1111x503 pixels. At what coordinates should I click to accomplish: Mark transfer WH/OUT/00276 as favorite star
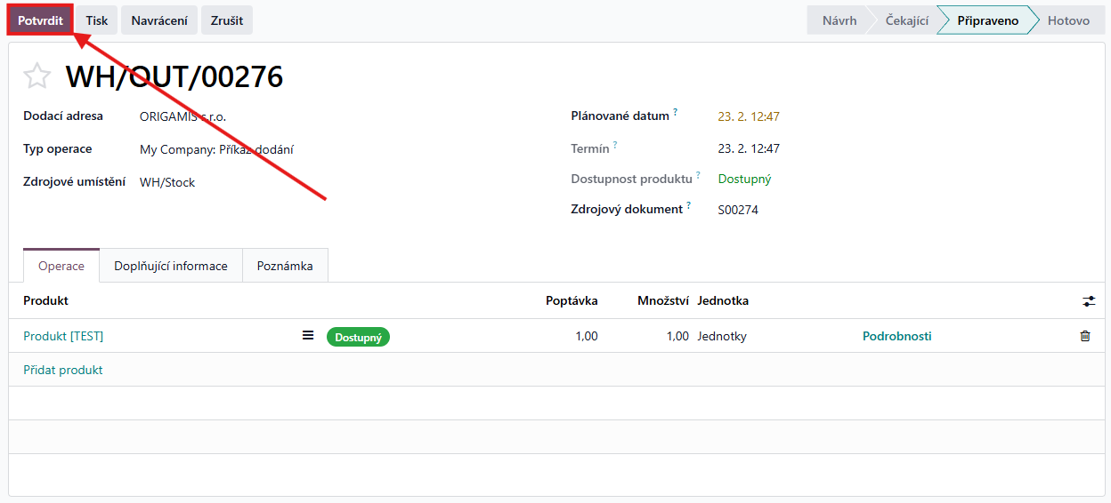click(x=36, y=76)
